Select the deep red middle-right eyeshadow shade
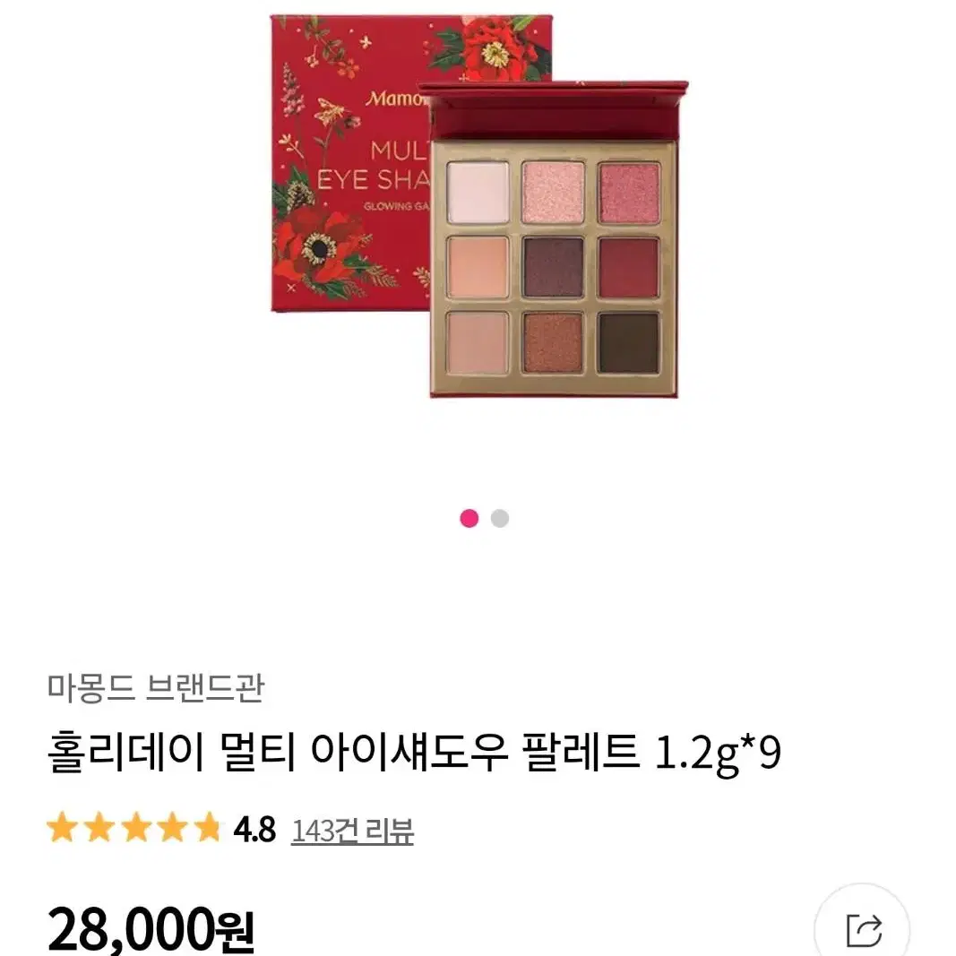The height and width of the screenshot is (956, 956). coord(629,267)
